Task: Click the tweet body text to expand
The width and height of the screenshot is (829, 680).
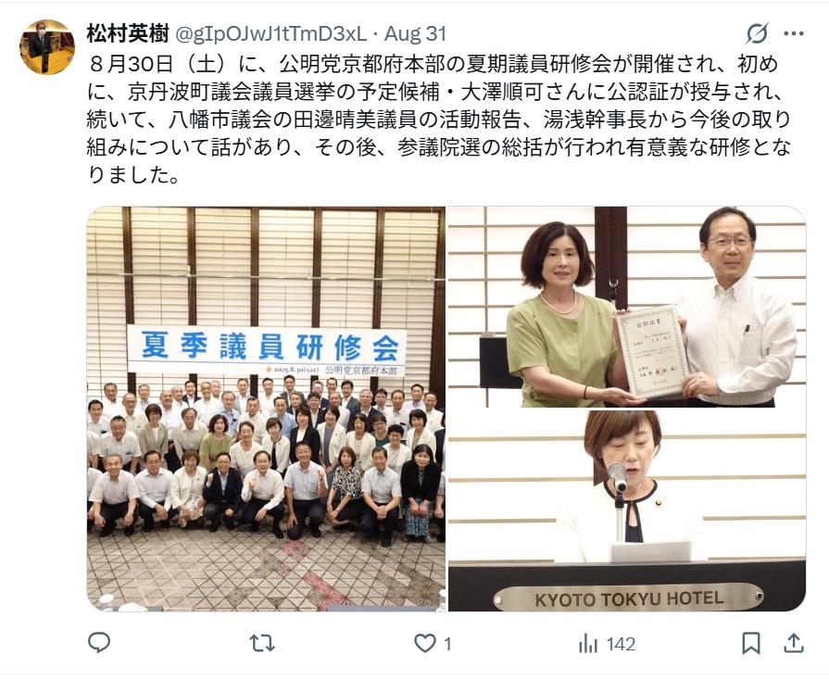Action: click(x=439, y=120)
